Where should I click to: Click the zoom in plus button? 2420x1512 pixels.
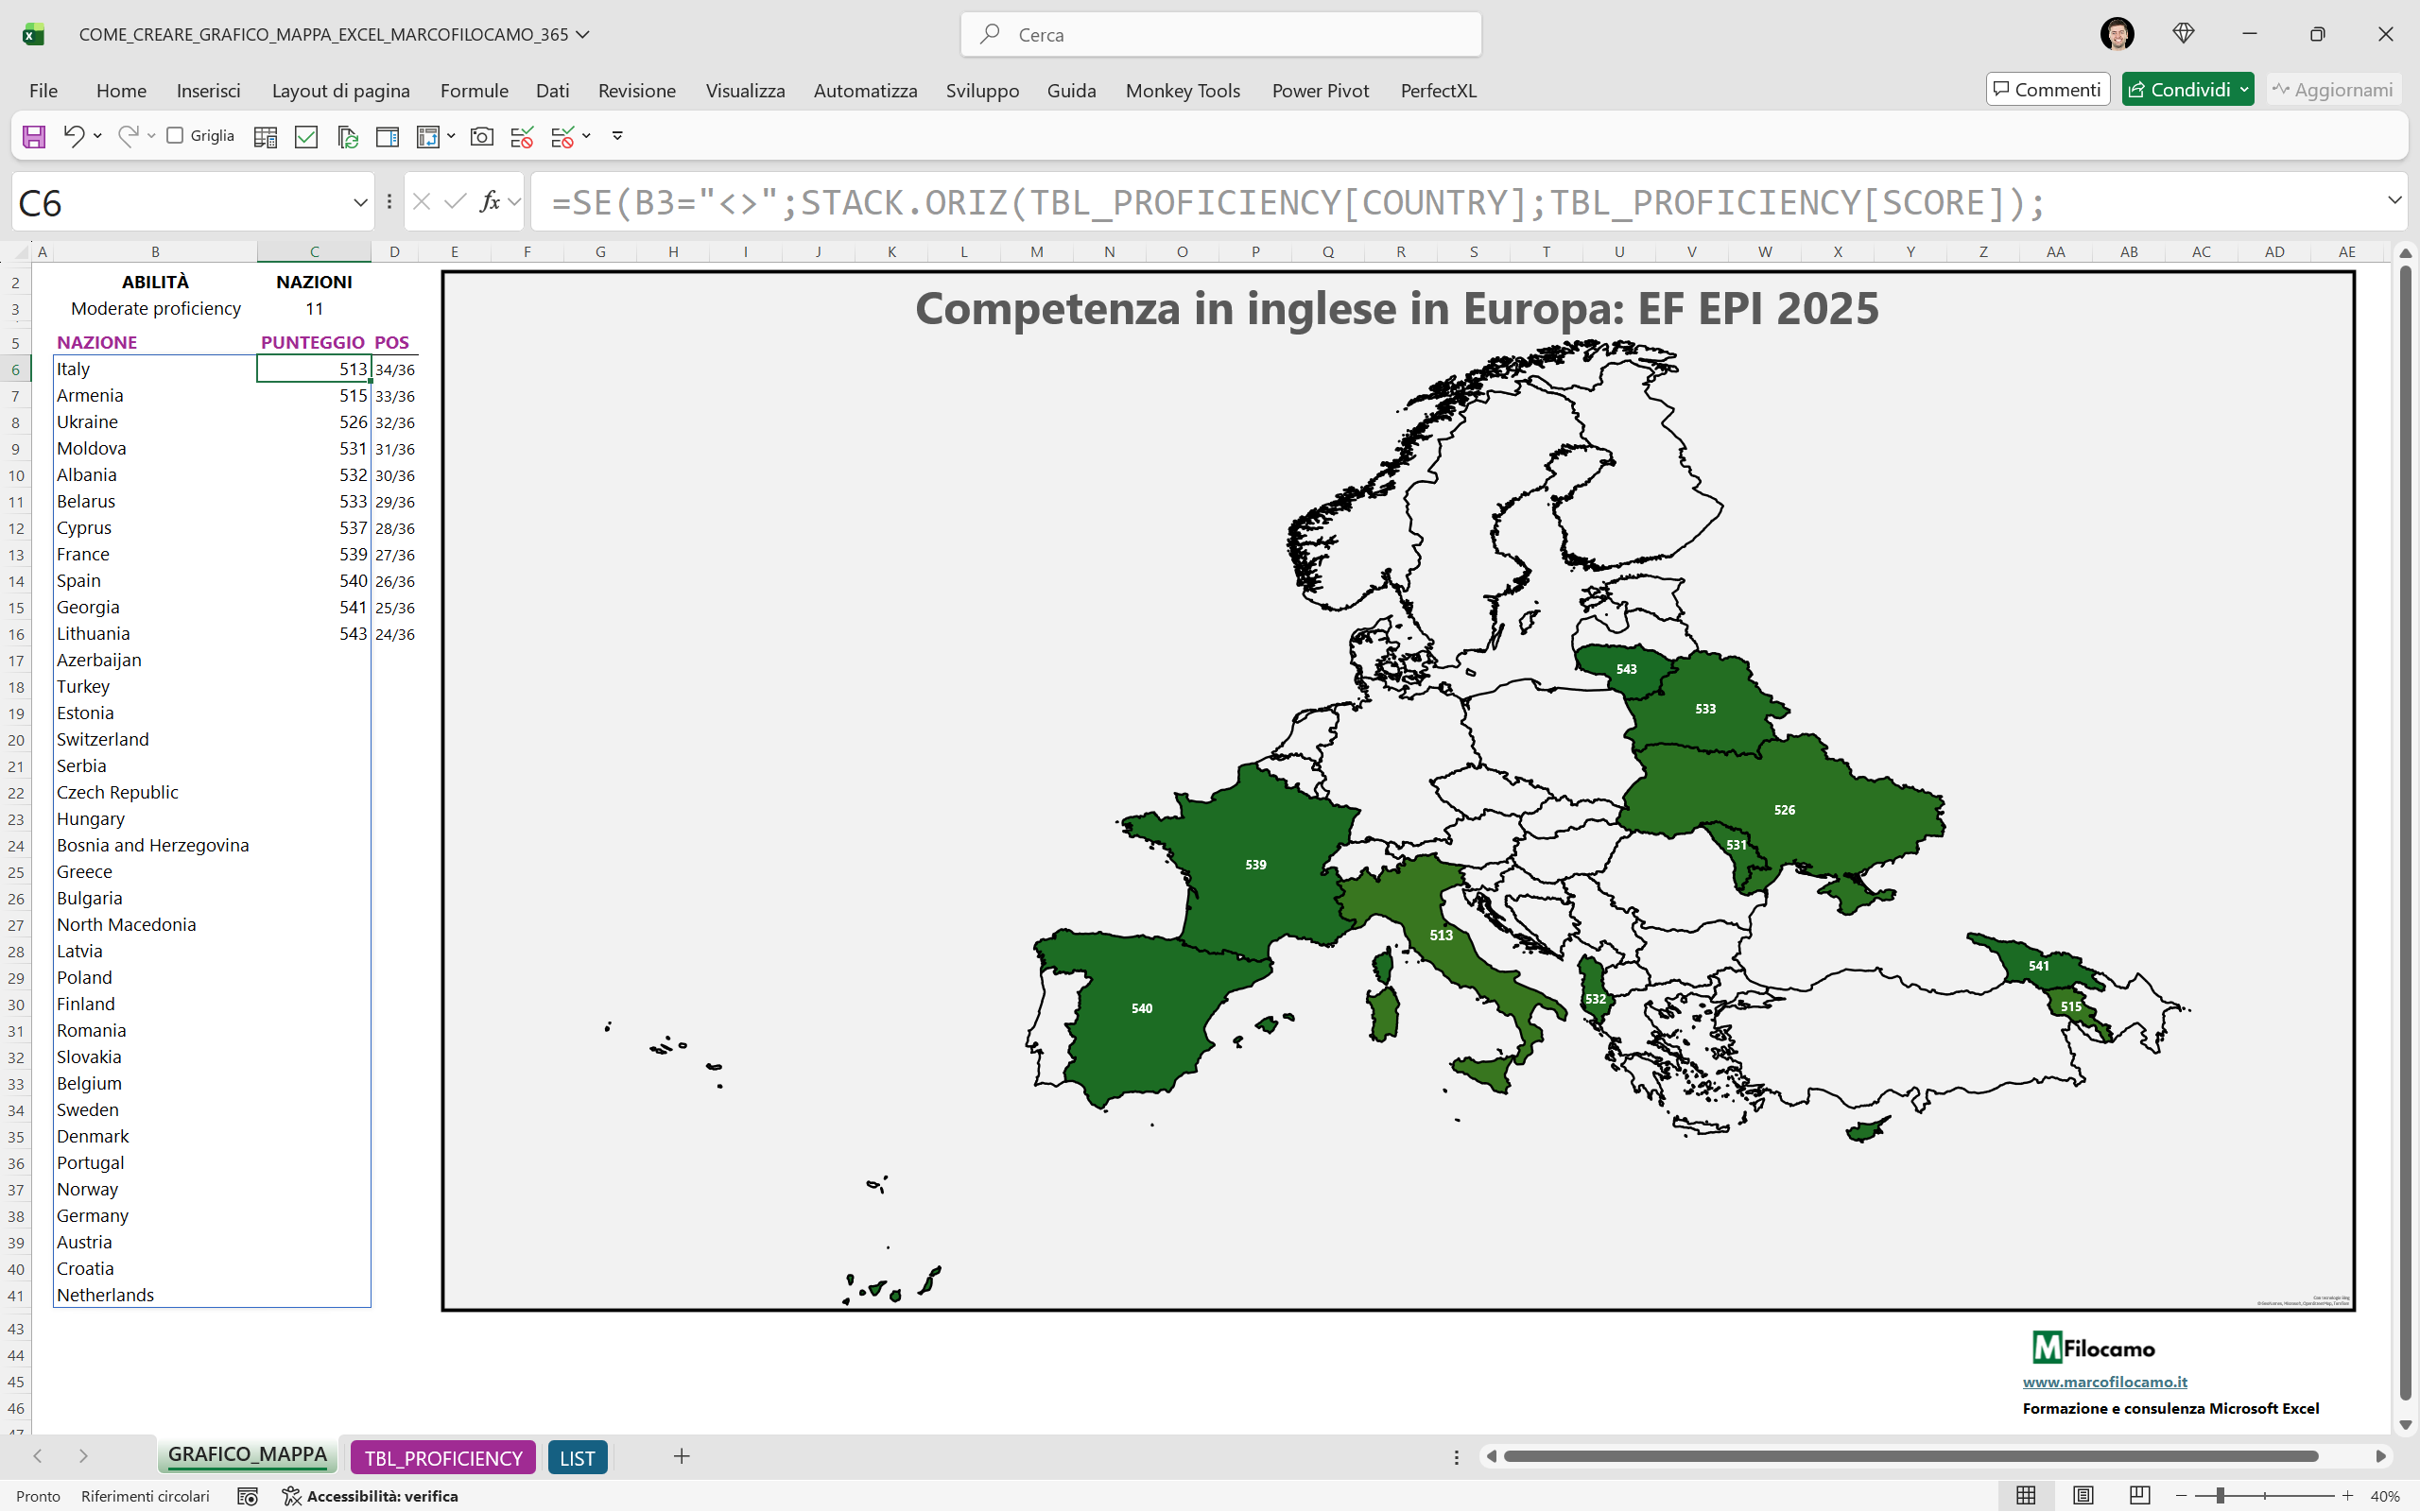2347,1496
